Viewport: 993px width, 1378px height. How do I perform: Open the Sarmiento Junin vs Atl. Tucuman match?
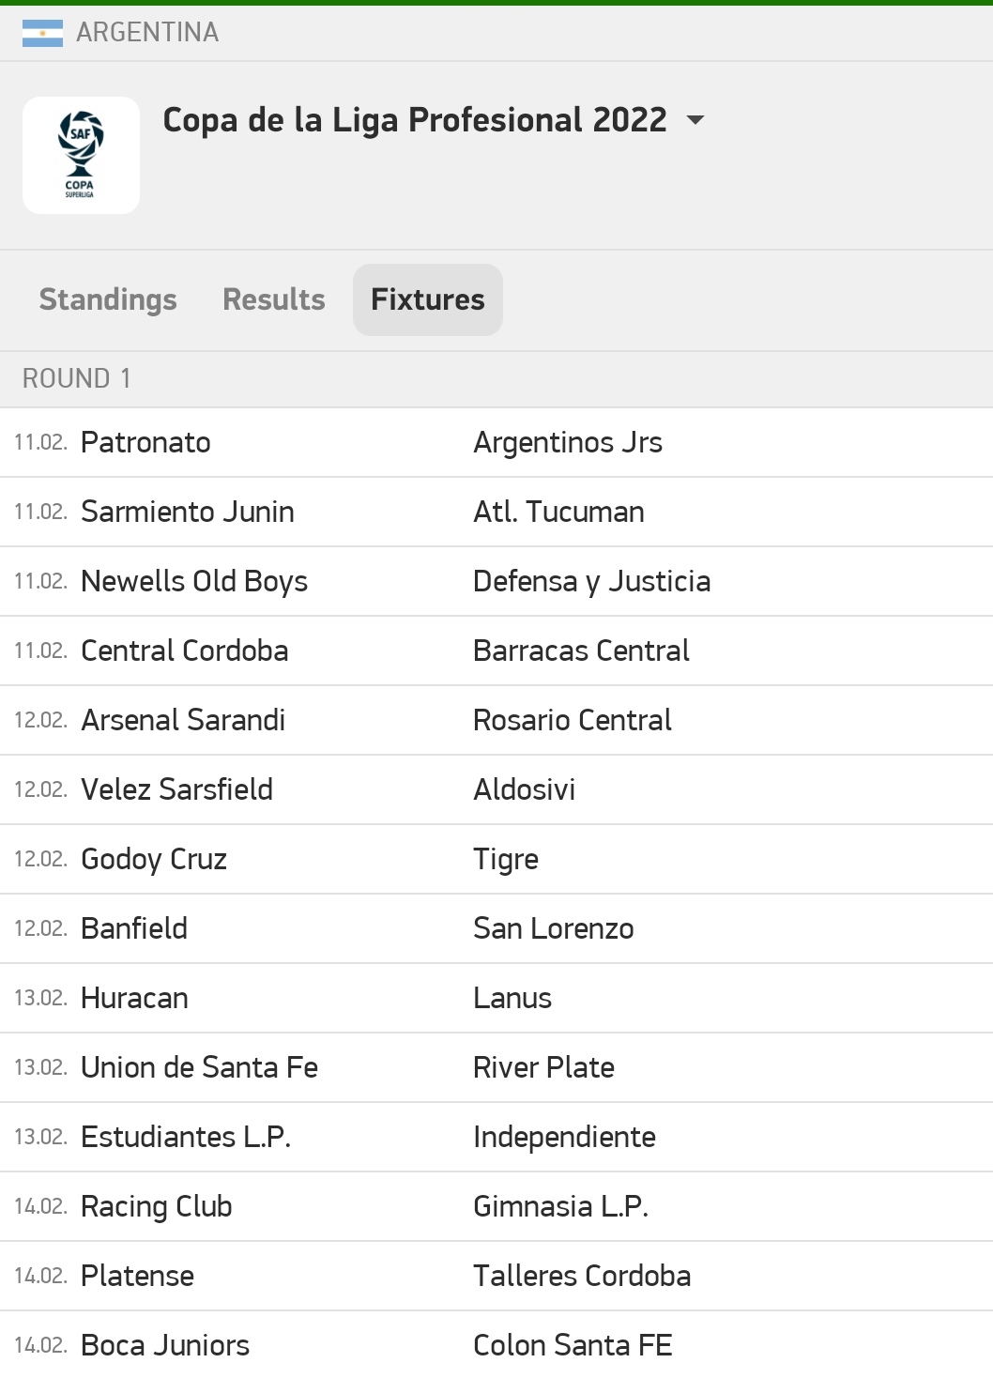pos(496,512)
